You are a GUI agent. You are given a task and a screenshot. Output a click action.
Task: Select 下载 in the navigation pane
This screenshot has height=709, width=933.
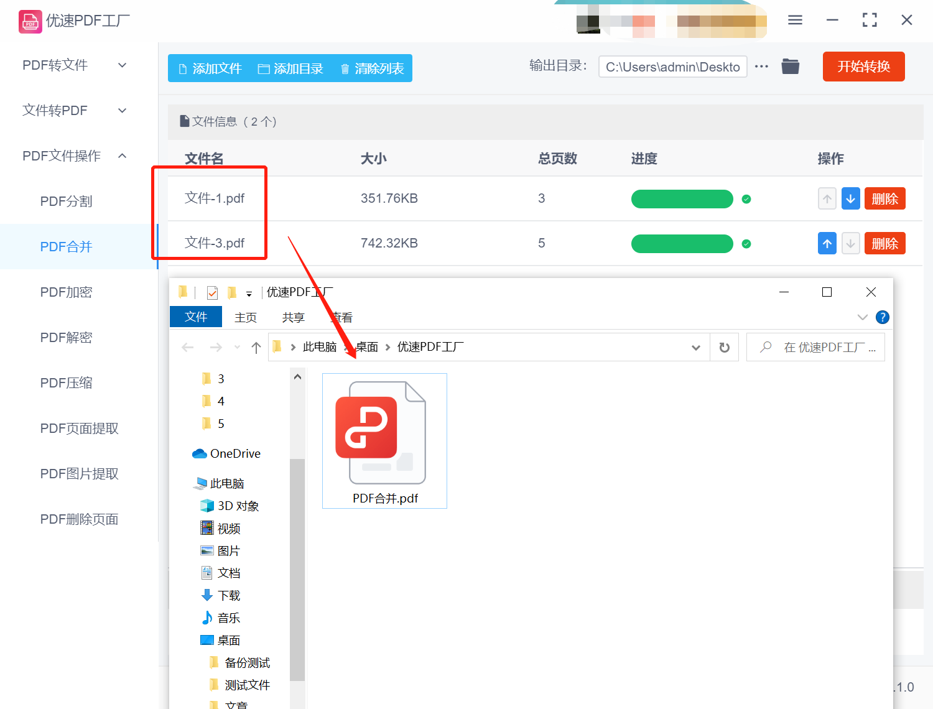(x=221, y=595)
